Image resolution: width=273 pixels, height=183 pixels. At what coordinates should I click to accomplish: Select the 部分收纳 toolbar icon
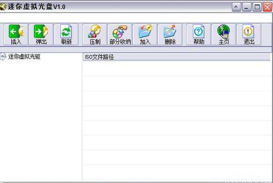point(120,35)
